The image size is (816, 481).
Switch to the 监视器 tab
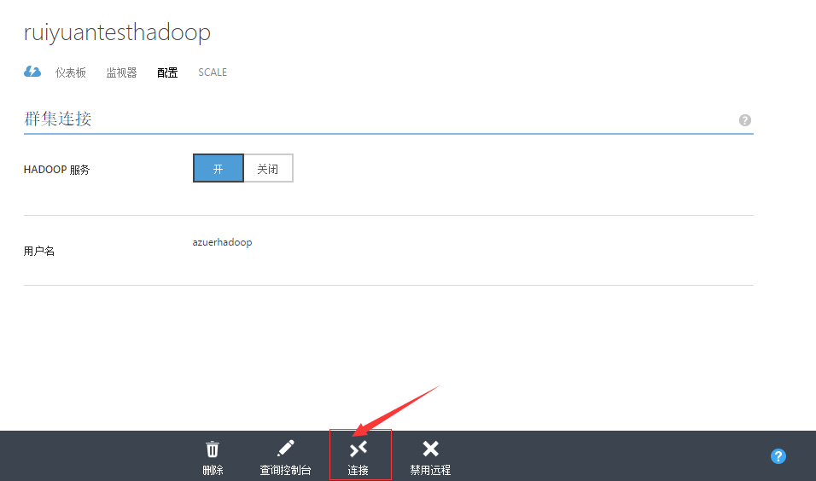(121, 72)
